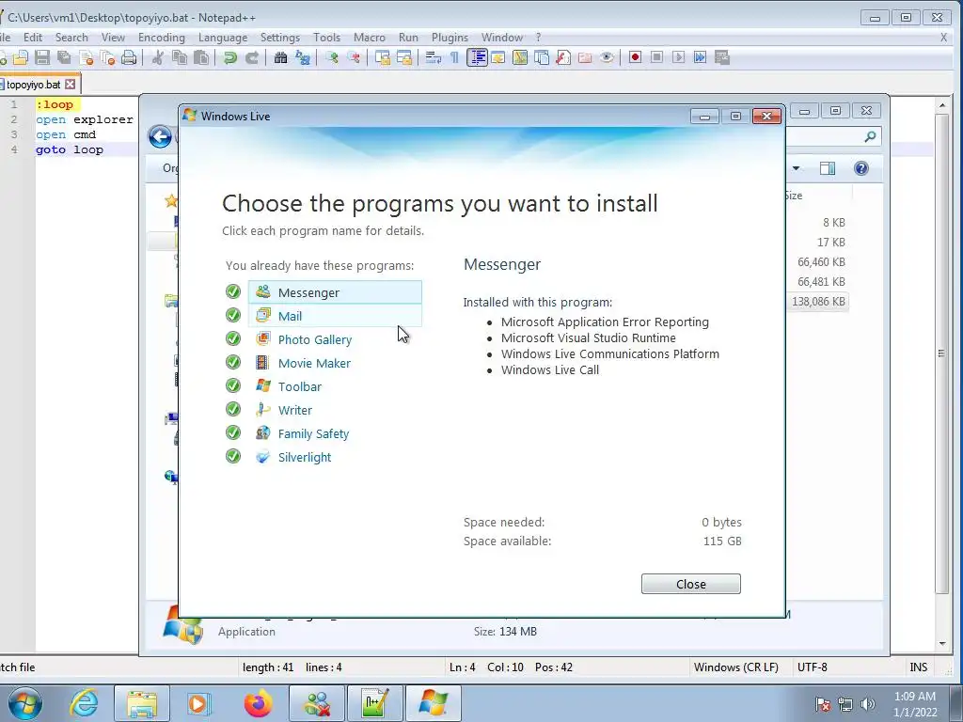Save the file using the floppy disk icon

(x=42, y=57)
